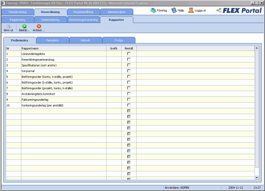
Task: Switch to the Periodens tab
Action: (x=52, y=40)
